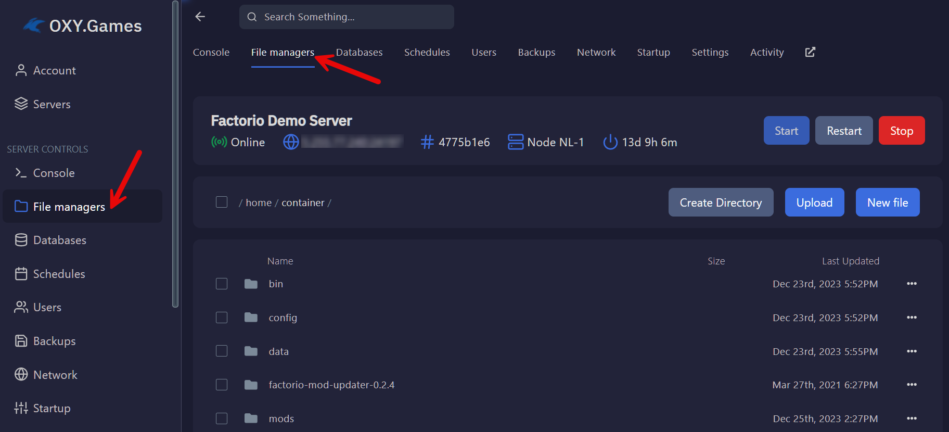Click the hash icon beside 4775b1e6
This screenshot has height=432, width=949.
tap(427, 142)
